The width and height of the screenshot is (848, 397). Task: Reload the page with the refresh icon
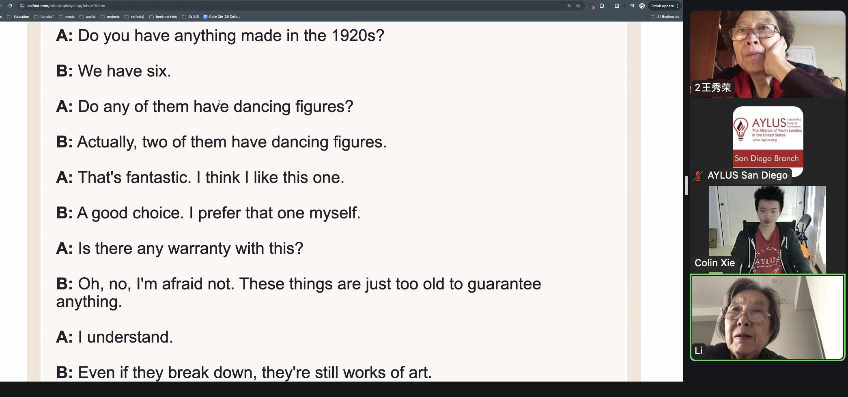10,6
